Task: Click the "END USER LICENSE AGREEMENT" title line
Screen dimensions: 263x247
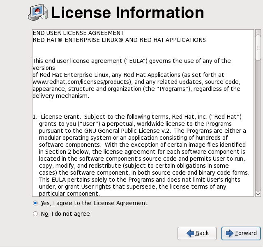Action: pos(78,33)
